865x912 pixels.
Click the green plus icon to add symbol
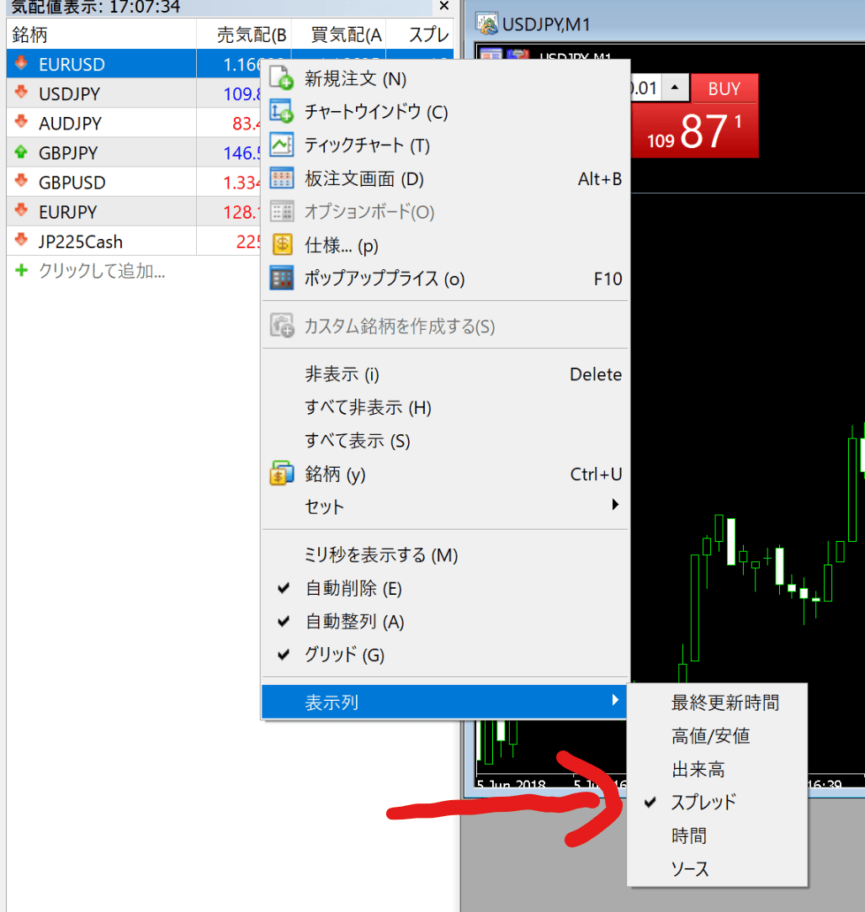point(22,270)
